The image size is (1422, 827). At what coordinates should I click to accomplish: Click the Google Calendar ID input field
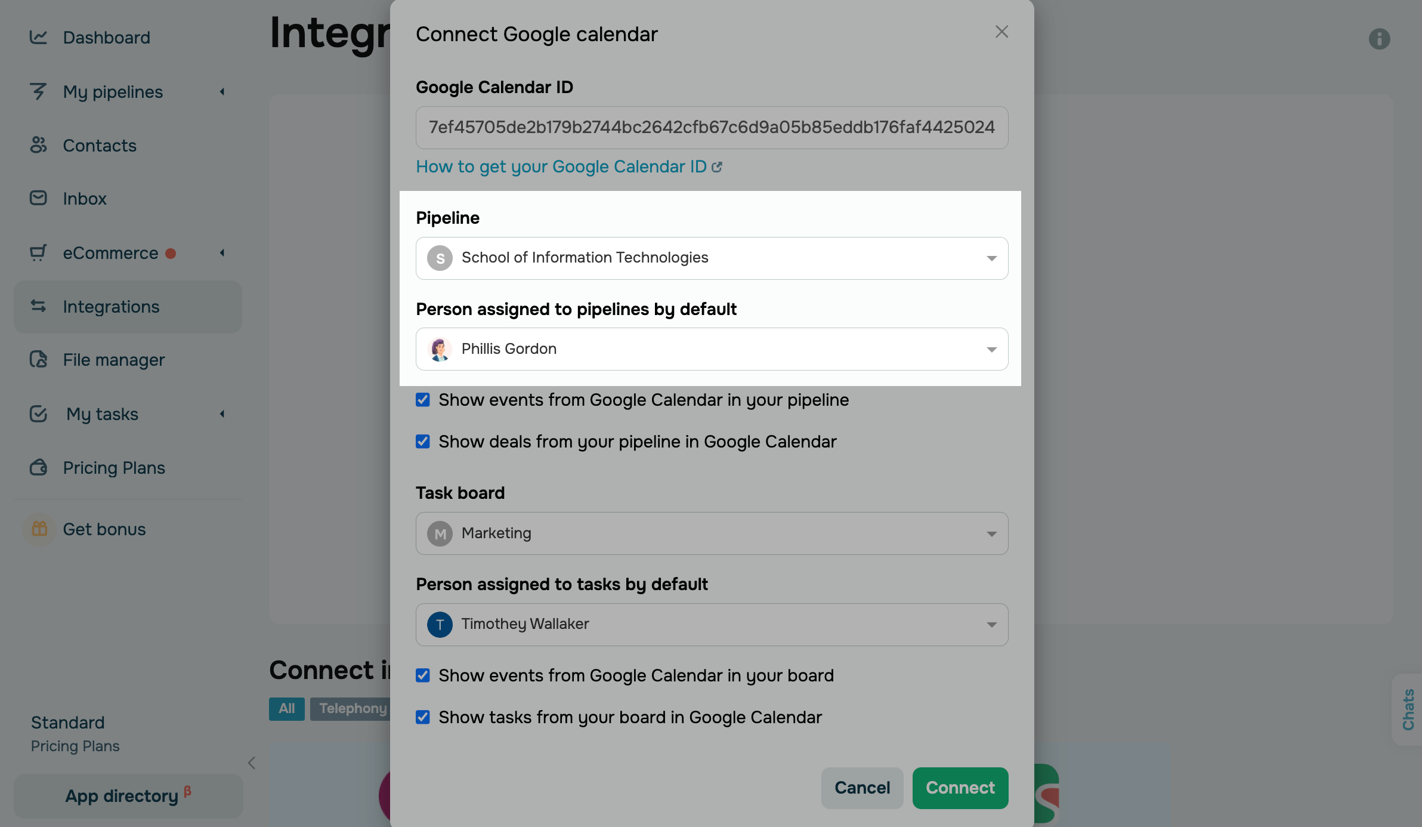712,128
